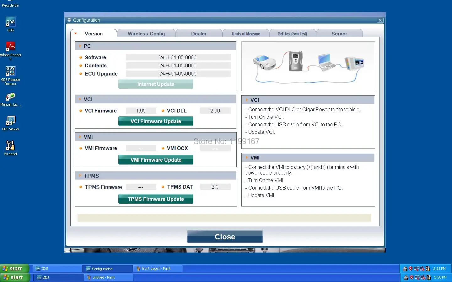Click the right-side VCI instructions header arrow
This screenshot has height=282, width=452.
pyautogui.click(x=247, y=100)
